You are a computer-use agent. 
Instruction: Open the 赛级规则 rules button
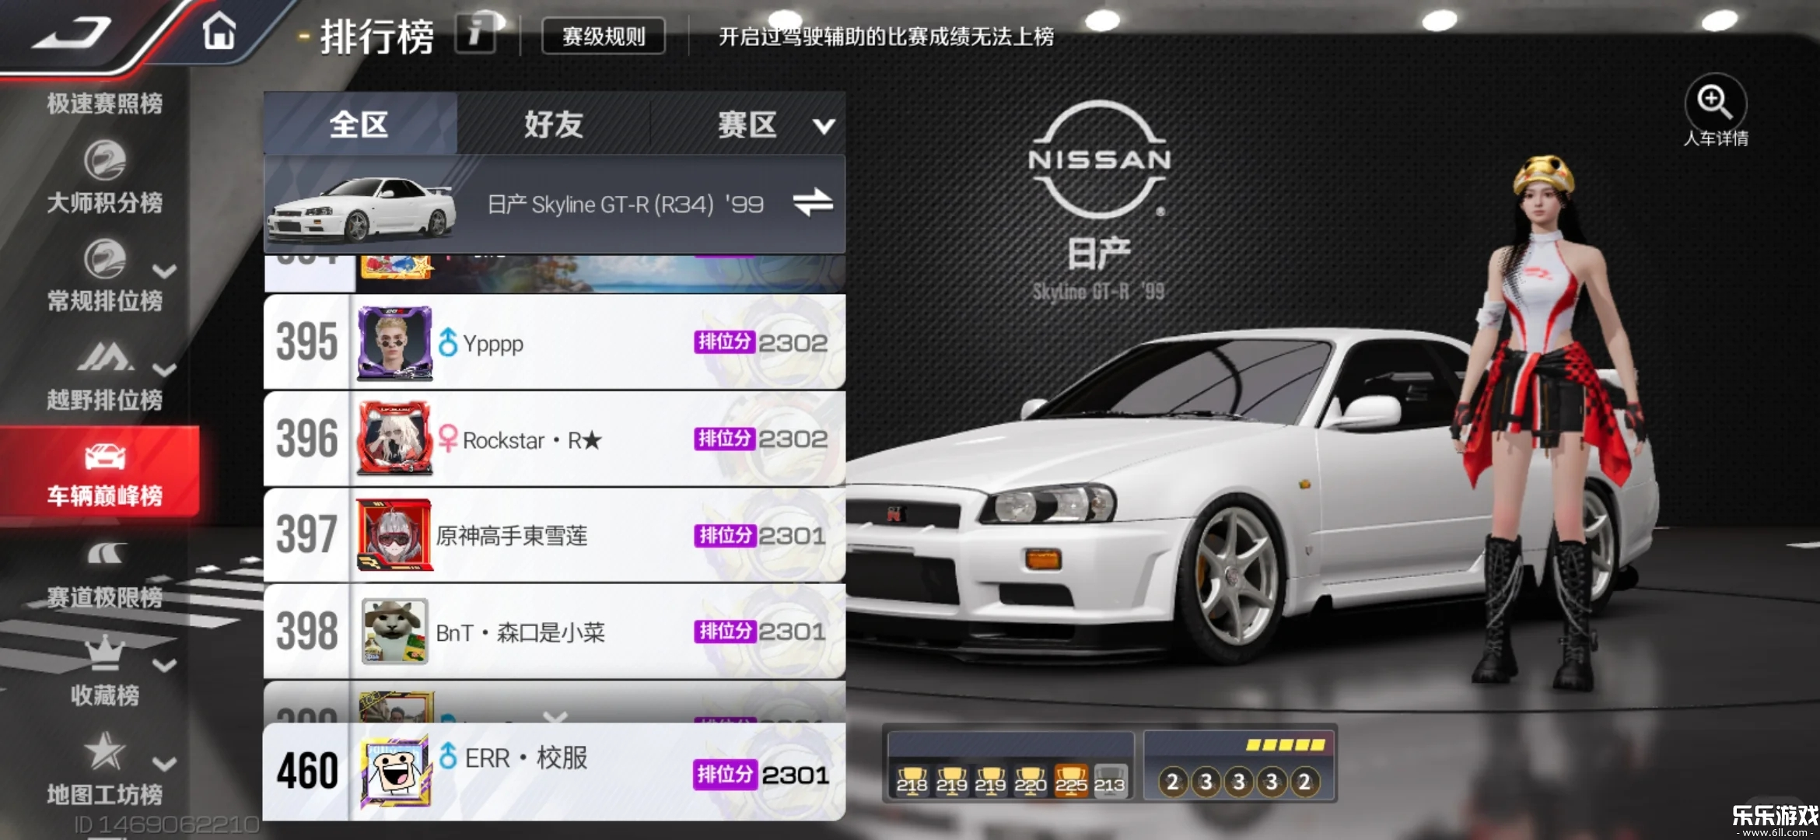(603, 36)
